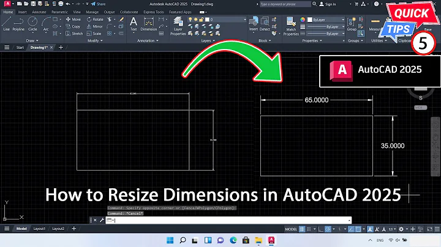Toggle annotation objects visibility in status bar
This screenshot has width=441, height=247.
point(370,229)
